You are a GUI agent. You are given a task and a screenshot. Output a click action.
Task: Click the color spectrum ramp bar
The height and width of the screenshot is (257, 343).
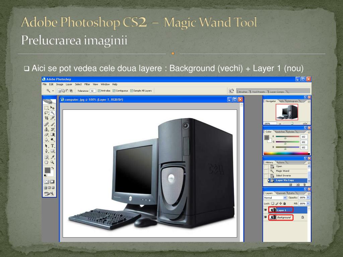287,153
